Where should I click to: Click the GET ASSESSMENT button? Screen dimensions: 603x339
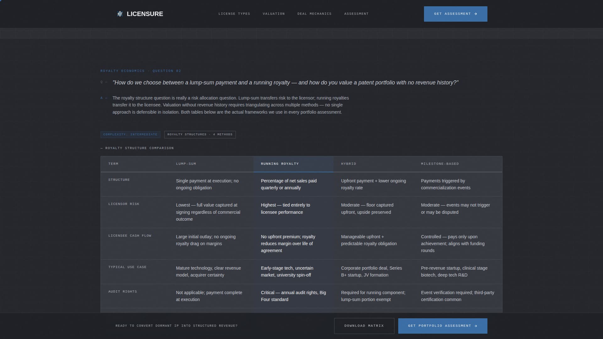(x=455, y=14)
